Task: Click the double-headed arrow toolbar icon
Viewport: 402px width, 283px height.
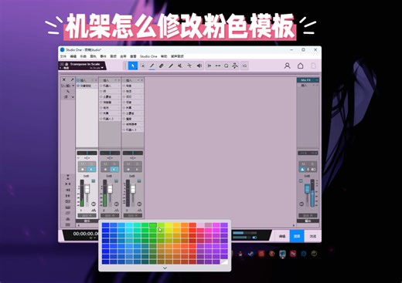Action: (218, 66)
